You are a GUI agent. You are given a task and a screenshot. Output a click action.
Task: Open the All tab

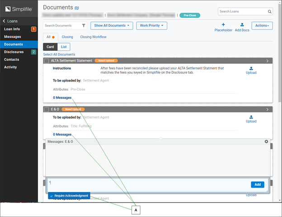[51, 37]
